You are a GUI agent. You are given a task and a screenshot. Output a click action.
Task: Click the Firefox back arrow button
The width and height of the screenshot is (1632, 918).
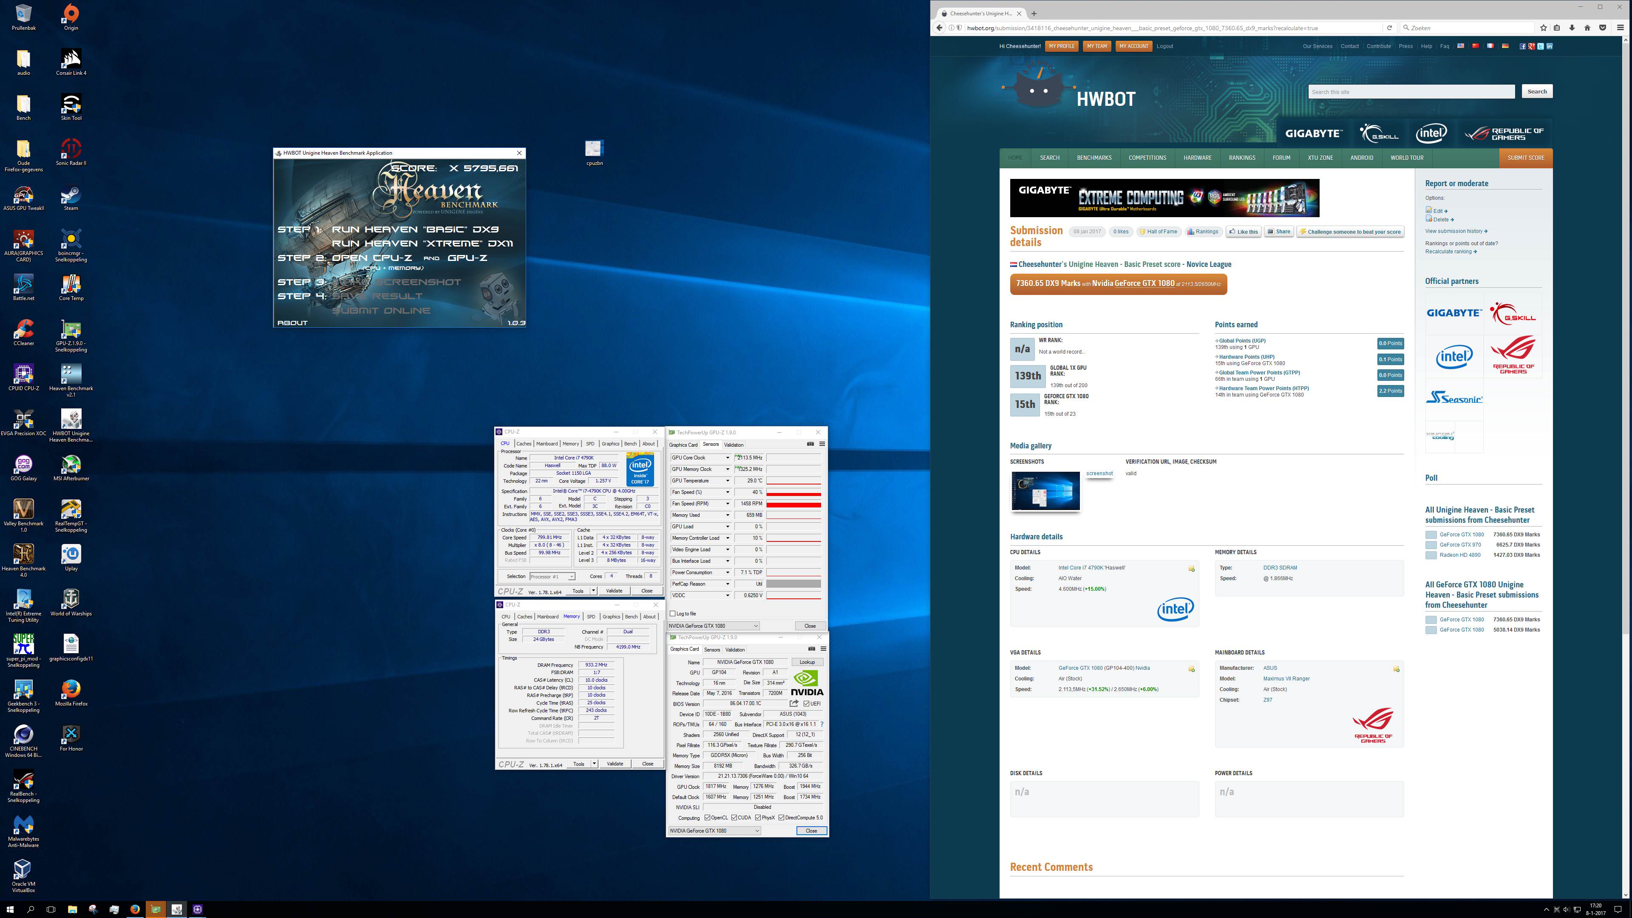[940, 28]
